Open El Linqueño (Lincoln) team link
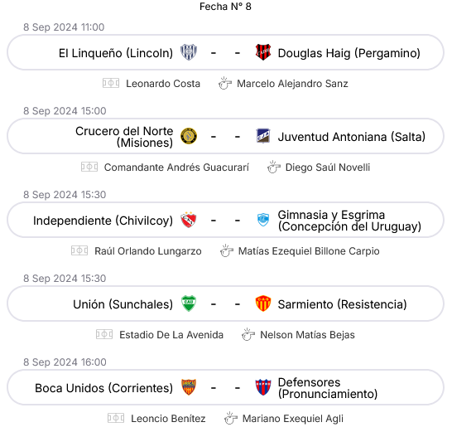Screen dimensions: 452x432 pos(116,53)
